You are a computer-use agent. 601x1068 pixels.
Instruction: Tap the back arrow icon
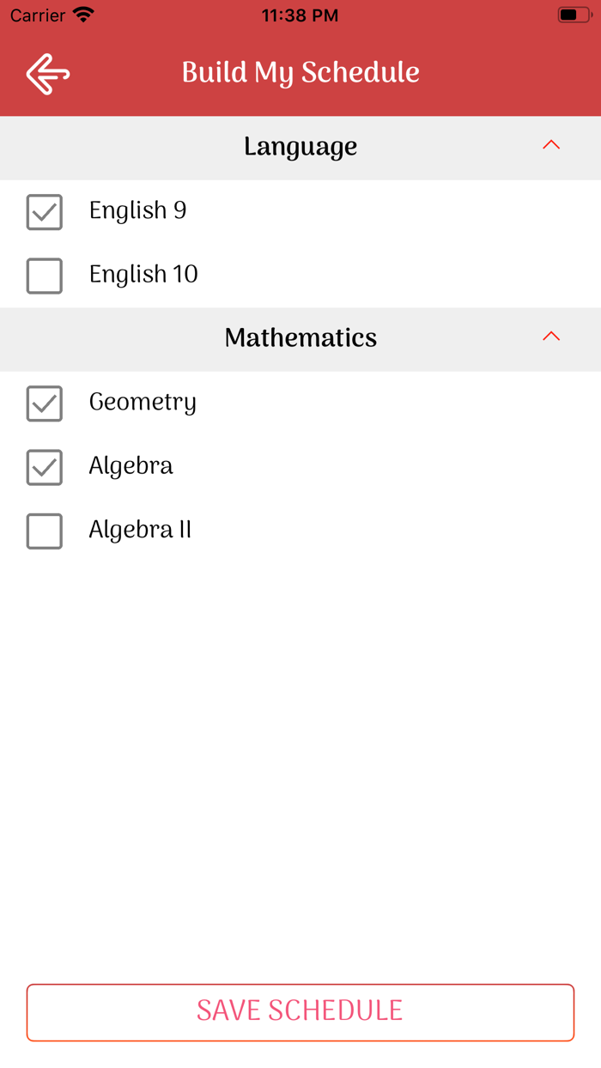point(48,74)
